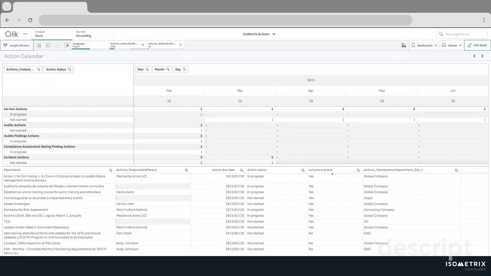491x276 pixels.
Task: Open the Sheets menu
Action: (x=452, y=45)
